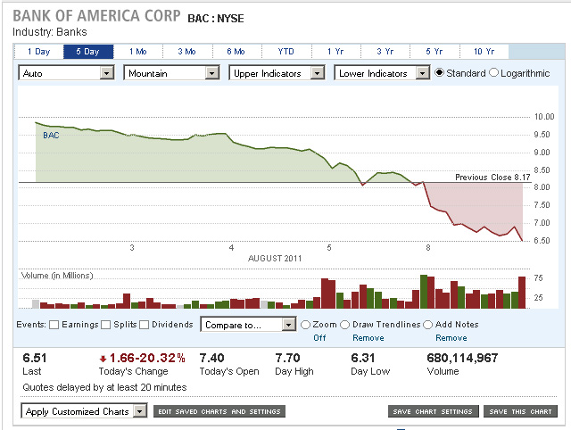Image resolution: width=571 pixels, height=430 pixels.
Task: Open the Apply Customized Charts dropdown
Action: click(x=84, y=411)
